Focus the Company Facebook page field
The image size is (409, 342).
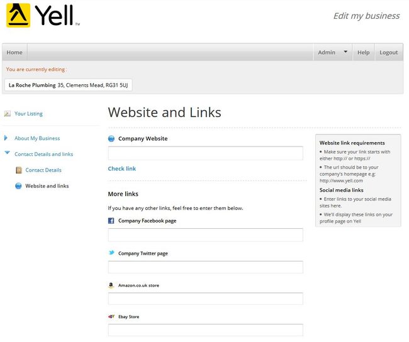206,235
